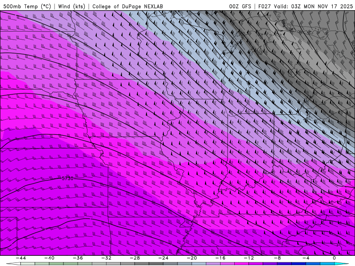The width and height of the screenshot is (355, 266).
Task: Click the "03Z MON NOV 17 2025" valid time
Action: [322, 6]
